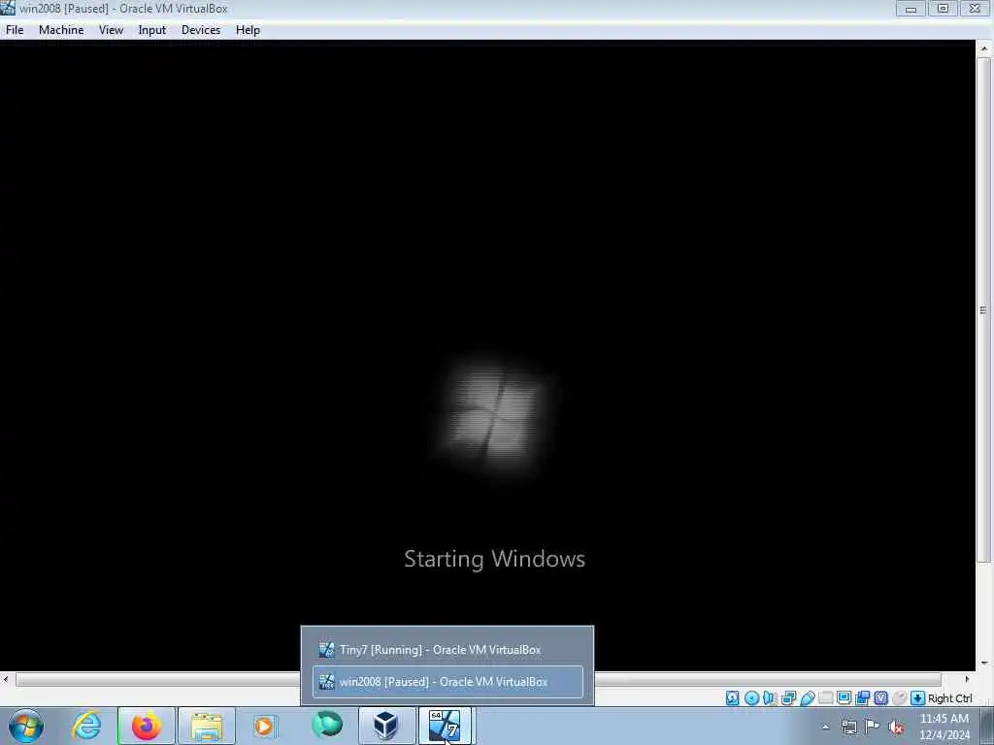Viewport: 994px width, 745px height.
Task: Open the Help menu
Action: (248, 30)
